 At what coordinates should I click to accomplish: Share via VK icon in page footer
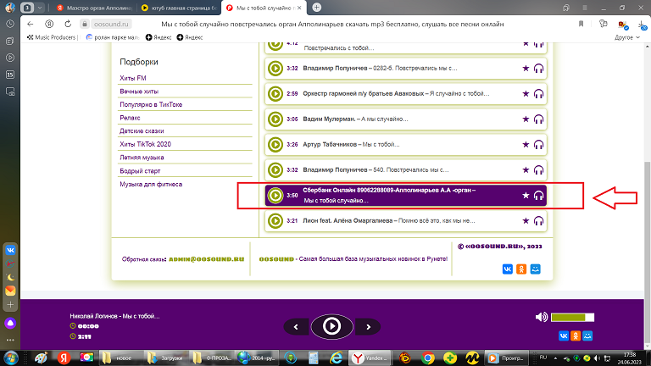(508, 269)
